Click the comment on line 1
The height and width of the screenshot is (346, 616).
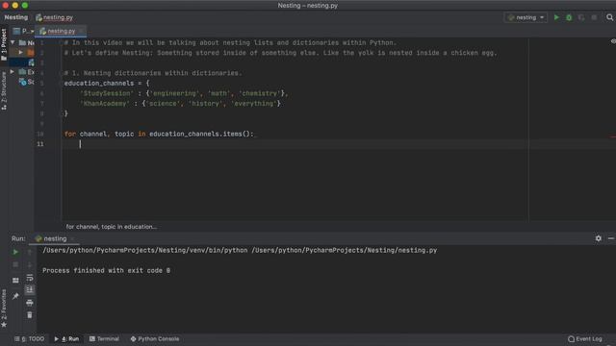coord(230,42)
